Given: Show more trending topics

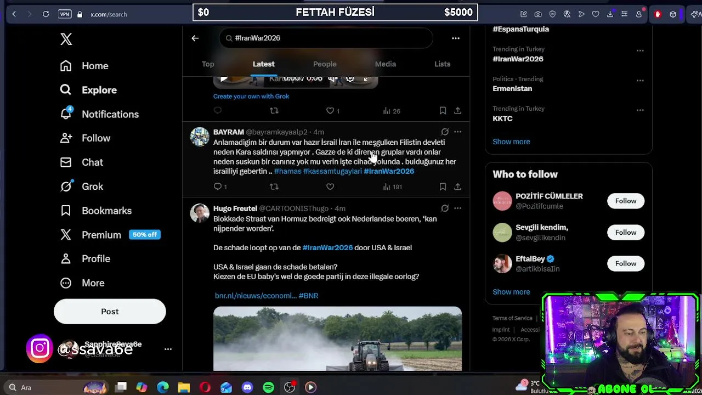Looking at the screenshot, I should (511, 142).
